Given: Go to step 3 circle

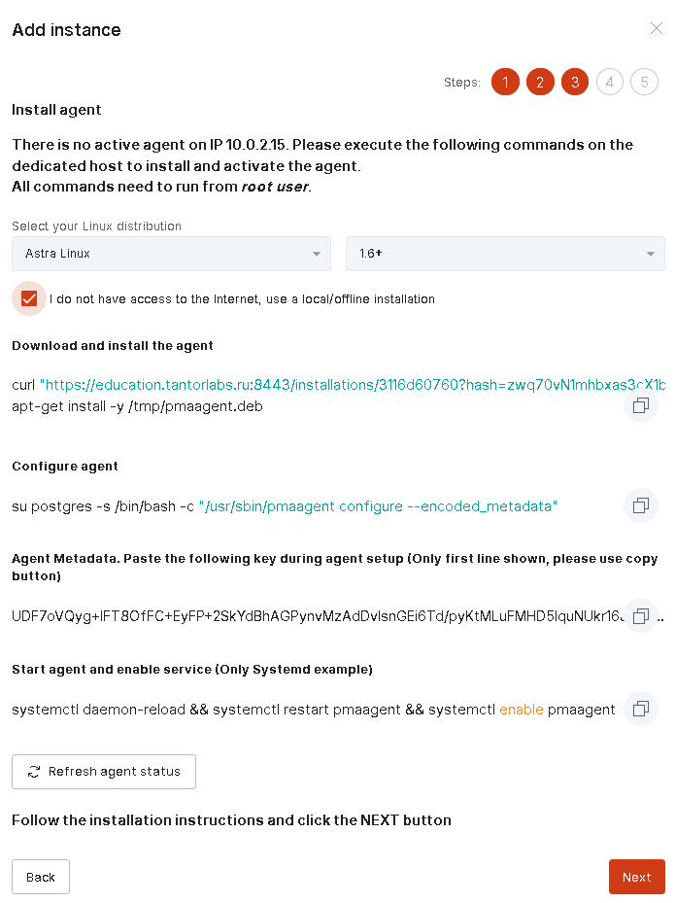Looking at the screenshot, I should [x=575, y=82].
